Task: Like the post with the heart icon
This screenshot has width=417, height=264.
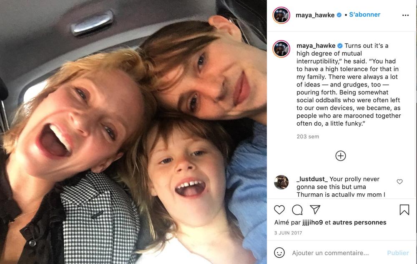Action: (x=279, y=210)
